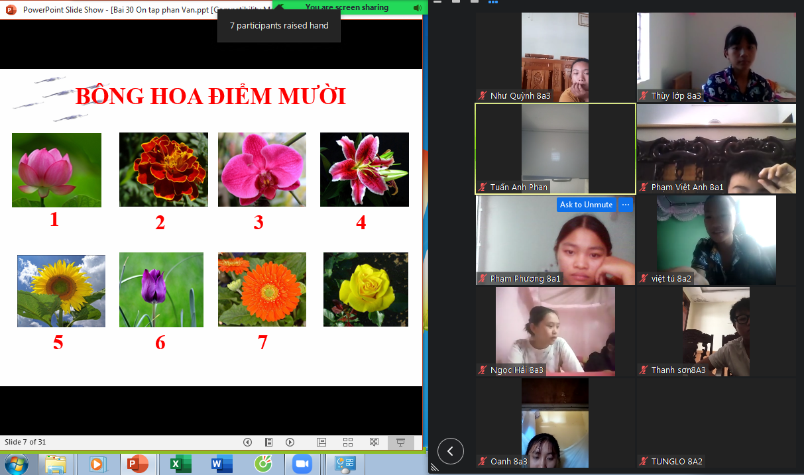Collapse the video panel using the left chevron
Screen dimensions: 804x475
tap(451, 451)
